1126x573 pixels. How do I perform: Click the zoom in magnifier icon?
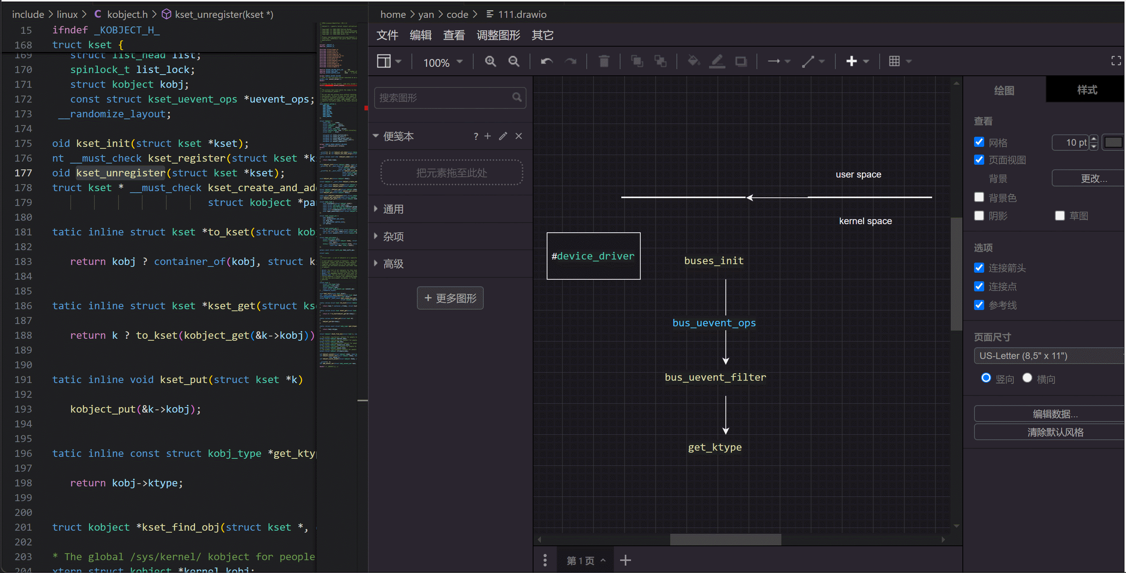490,61
